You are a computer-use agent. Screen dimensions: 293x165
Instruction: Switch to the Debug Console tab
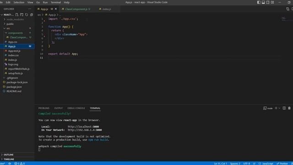pyautogui.click(x=76, y=108)
